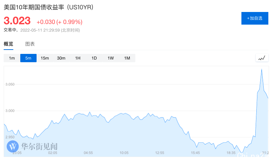This screenshot has height=160, width=274.
Task: Click the chart peak spike near 21:00
Action: (262, 69)
